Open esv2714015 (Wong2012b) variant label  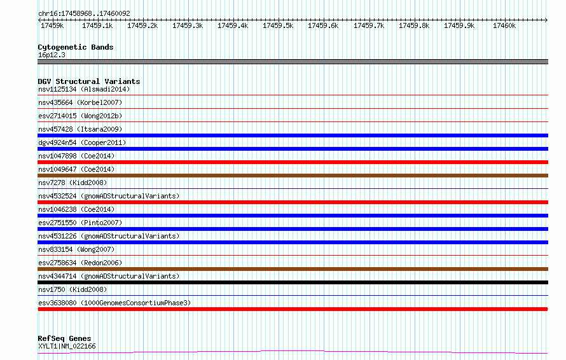point(80,116)
